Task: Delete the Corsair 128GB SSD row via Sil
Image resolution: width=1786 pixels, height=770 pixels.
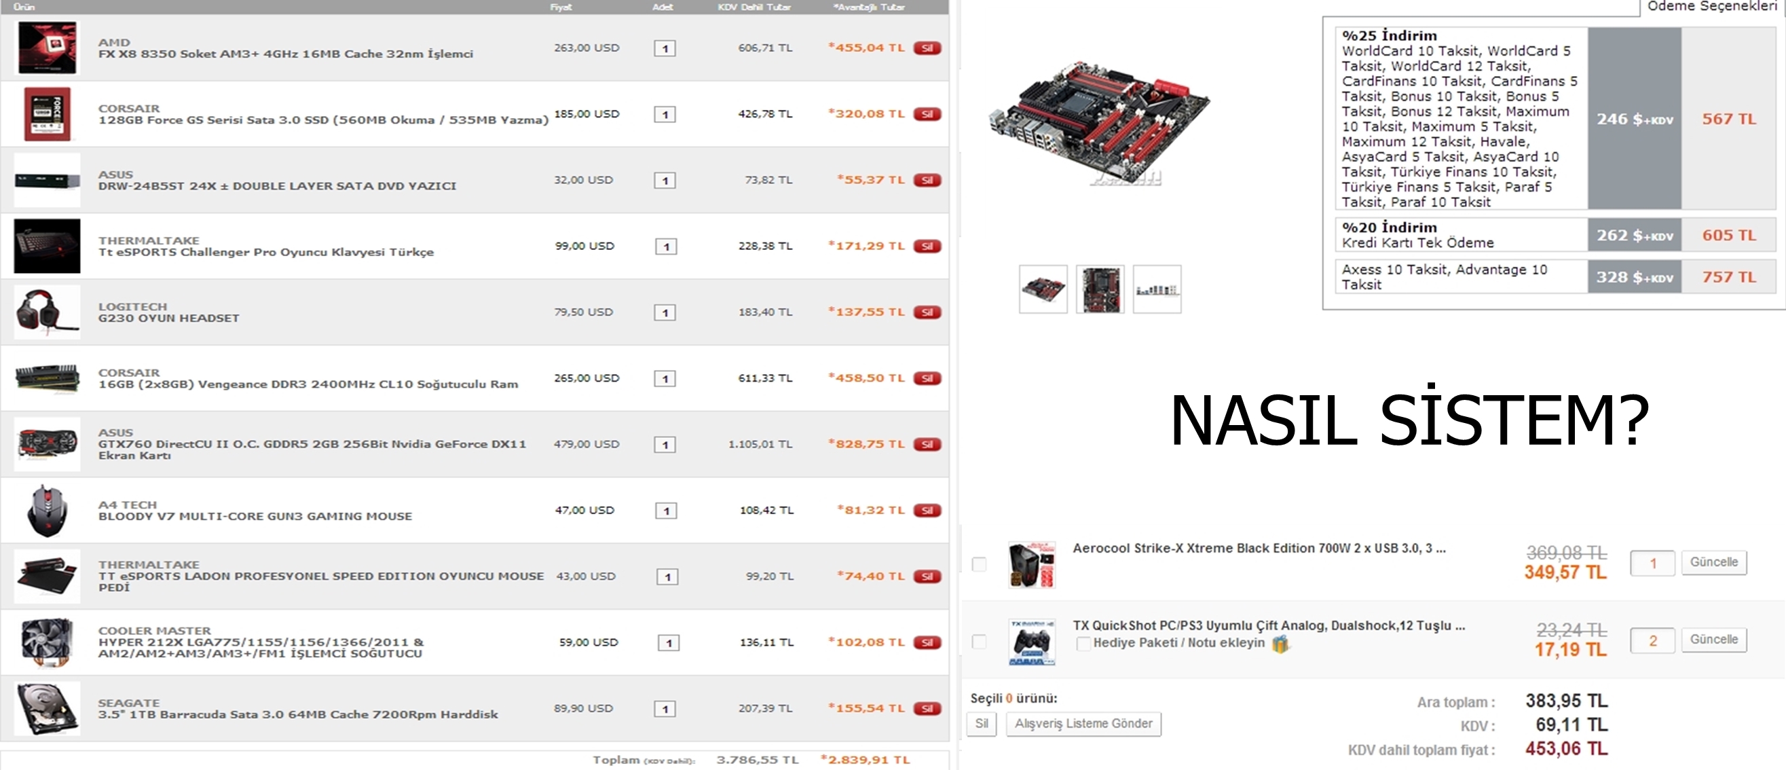Action: (927, 114)
